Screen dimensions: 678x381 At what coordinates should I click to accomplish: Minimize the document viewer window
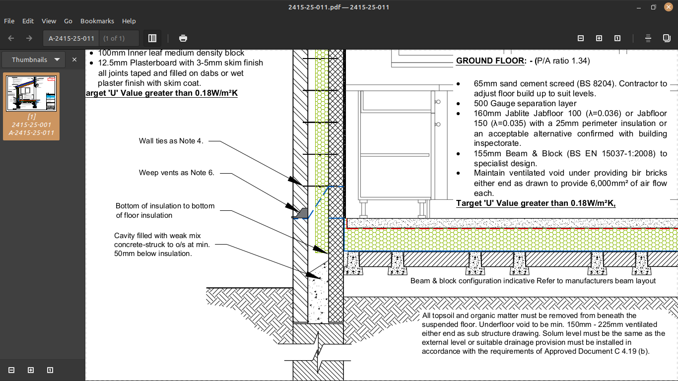point(640,7)
